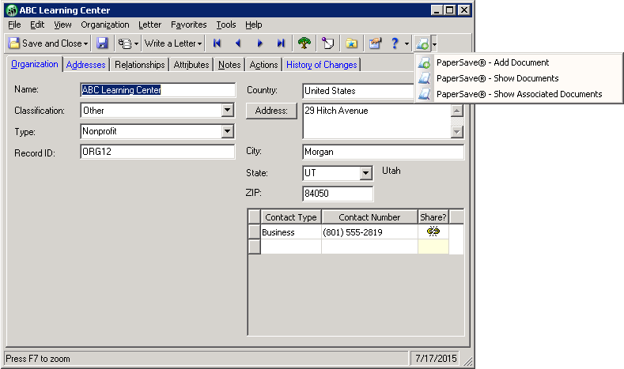Screen dimensions: 624x369
Task: Switch to the Relationships tab
Action: click(140, 65)
